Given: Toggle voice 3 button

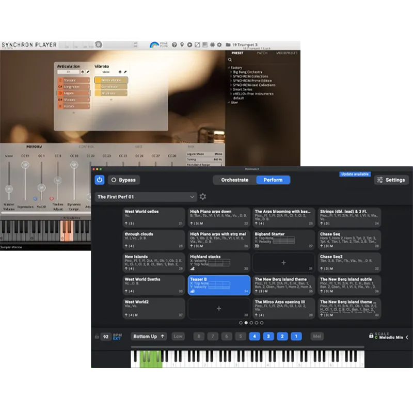Looking at the screenshot, I should click(x=268, y=337).
